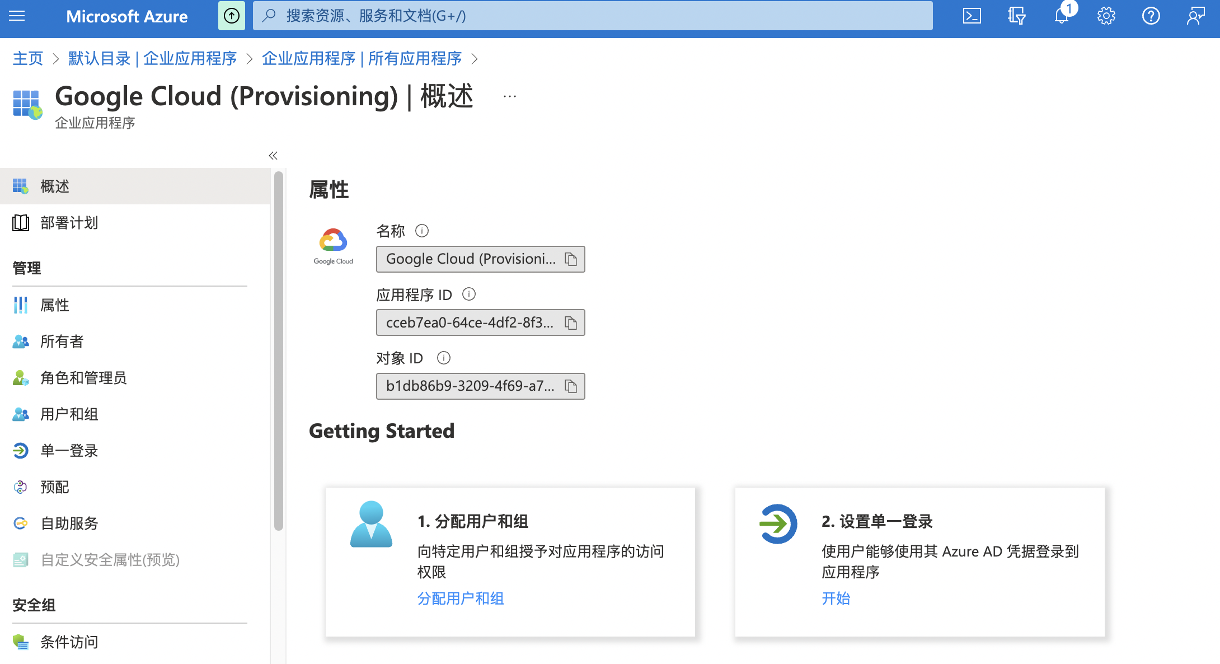Open the 预配 provisioning icon
The height and width of the screenshot is (664, 1220).
[x=22, y=487]
